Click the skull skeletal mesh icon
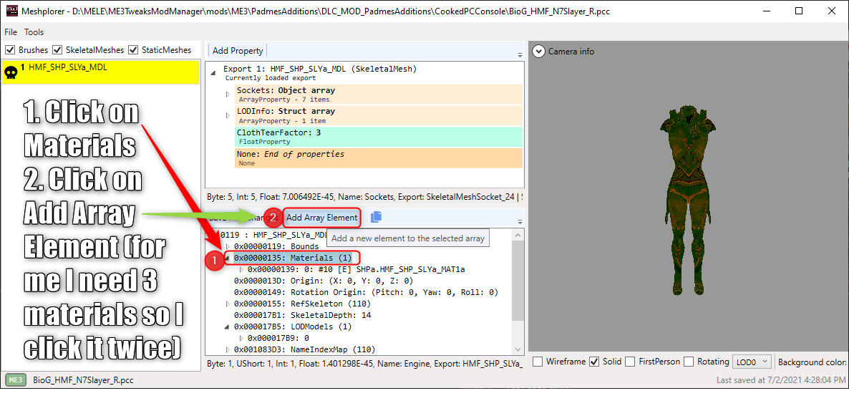 pyautogui.click(x=10, y=74)
